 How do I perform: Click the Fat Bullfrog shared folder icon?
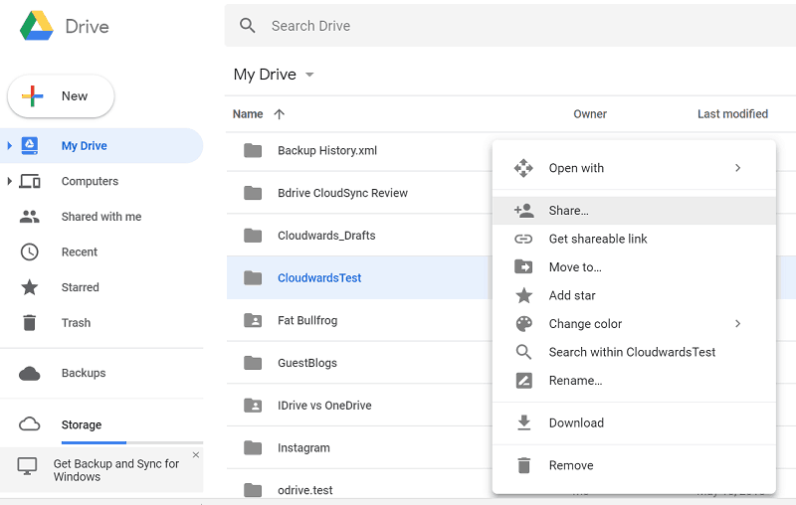253,320
